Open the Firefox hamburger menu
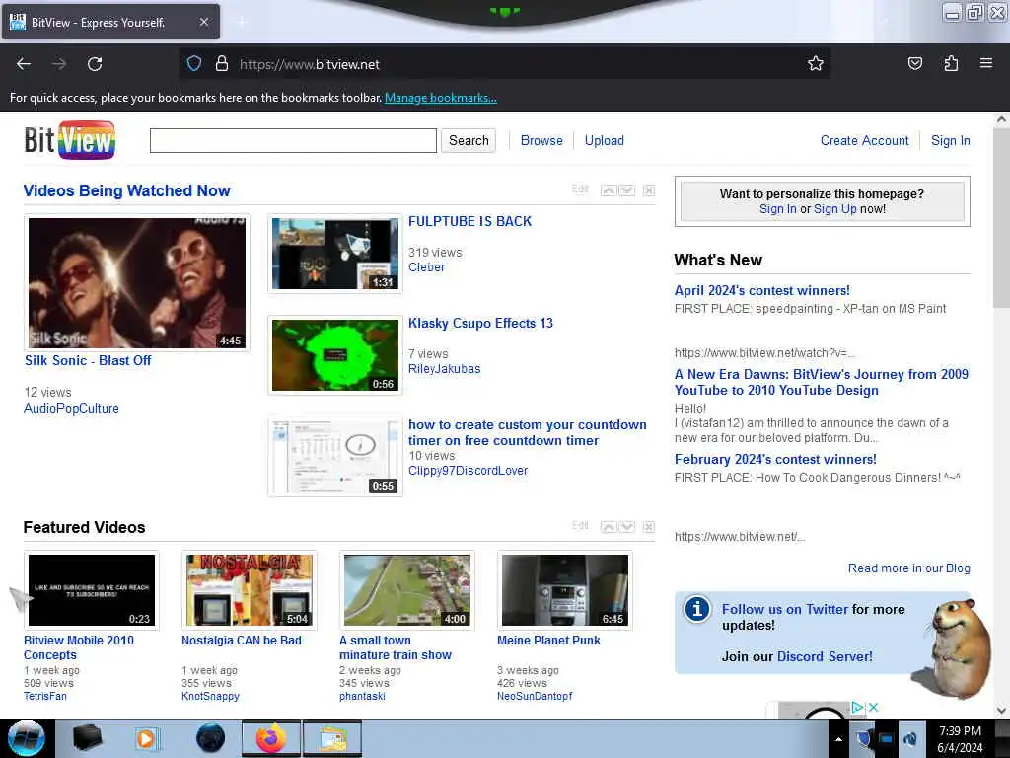 (x=986, y=63)
